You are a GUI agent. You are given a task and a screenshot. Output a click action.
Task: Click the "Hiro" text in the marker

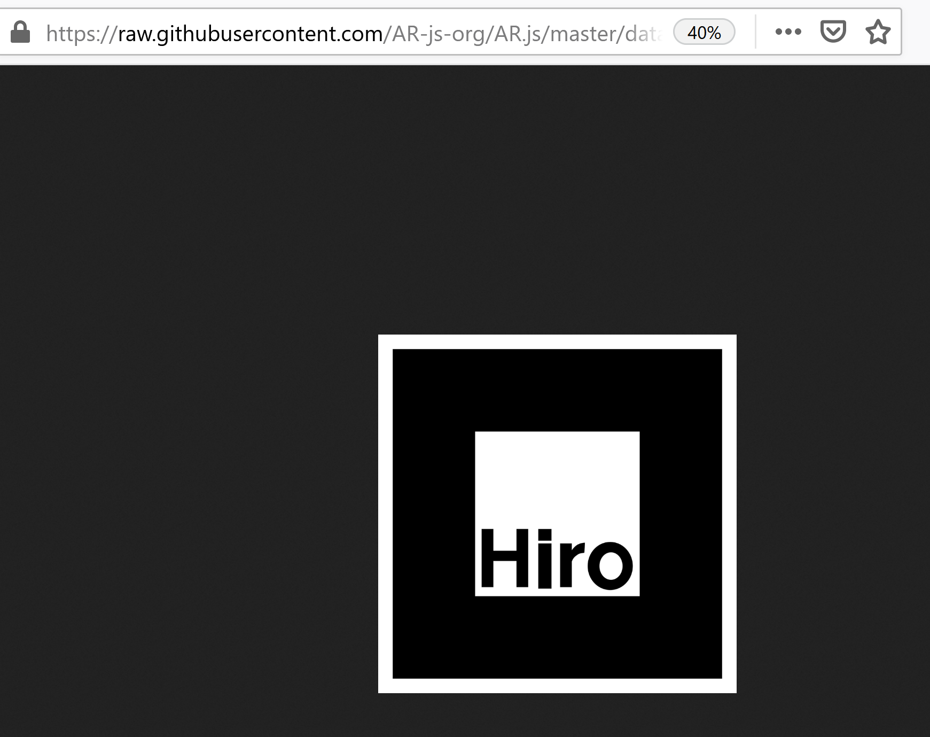[x=557, y=559]
